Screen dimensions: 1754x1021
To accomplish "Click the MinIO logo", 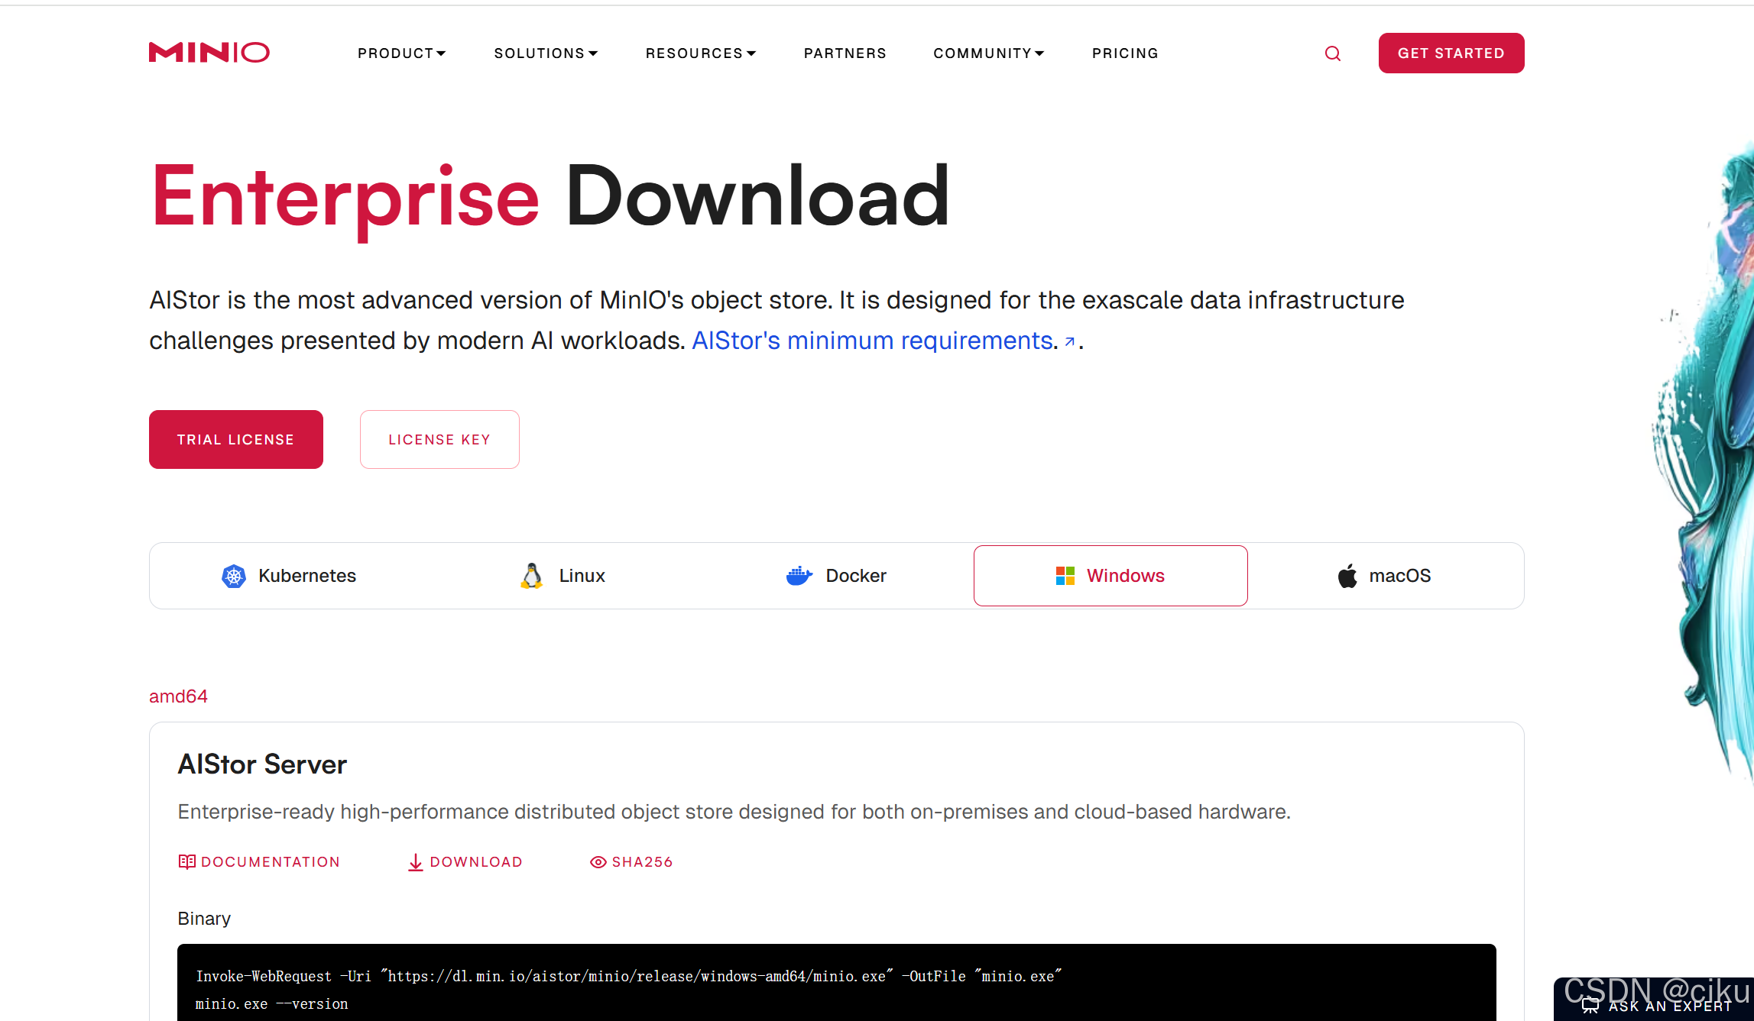I will (209, 53).
